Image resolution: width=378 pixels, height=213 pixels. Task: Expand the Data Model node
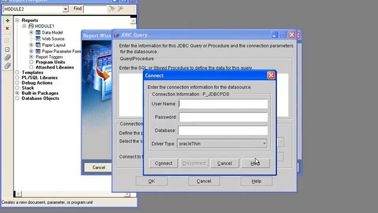(31, 33)
